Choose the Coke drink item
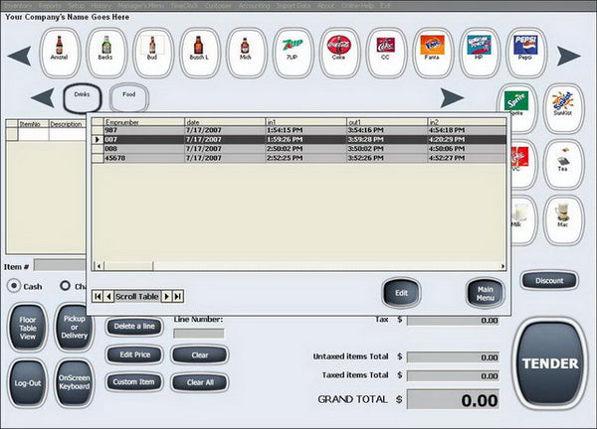 coord(338,48)
